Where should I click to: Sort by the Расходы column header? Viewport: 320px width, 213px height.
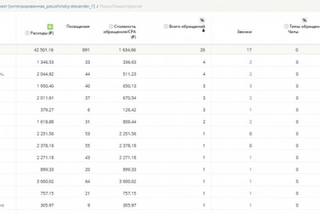pyautogui.click(x=42, y=33)
